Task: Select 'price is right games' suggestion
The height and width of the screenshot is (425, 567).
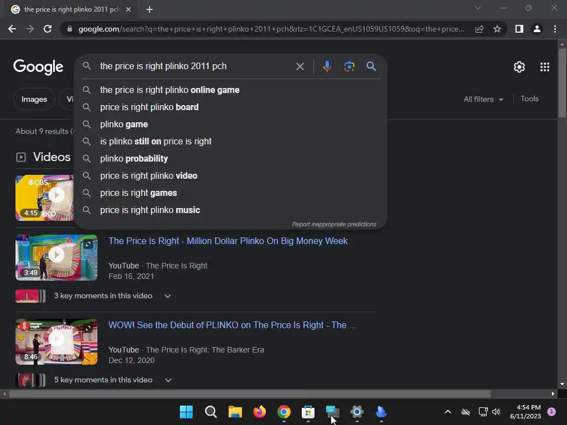Action: 231,193
